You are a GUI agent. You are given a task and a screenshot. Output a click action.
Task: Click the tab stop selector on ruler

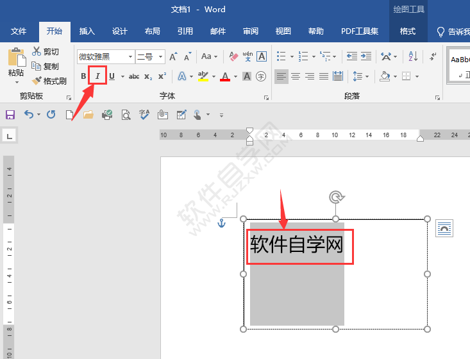click(9, 135)
